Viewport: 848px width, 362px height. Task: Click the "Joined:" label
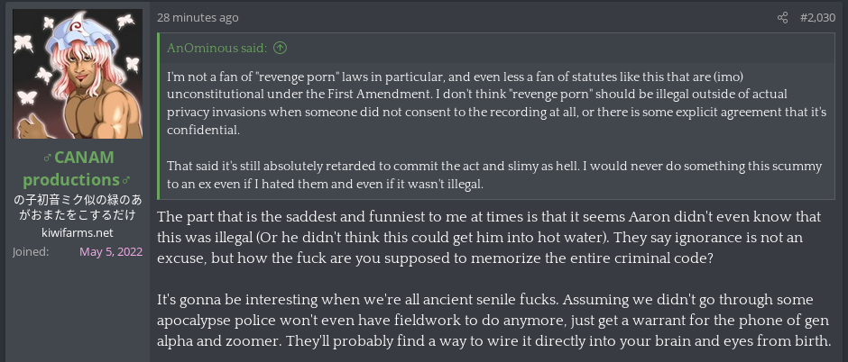click(32, 251)
